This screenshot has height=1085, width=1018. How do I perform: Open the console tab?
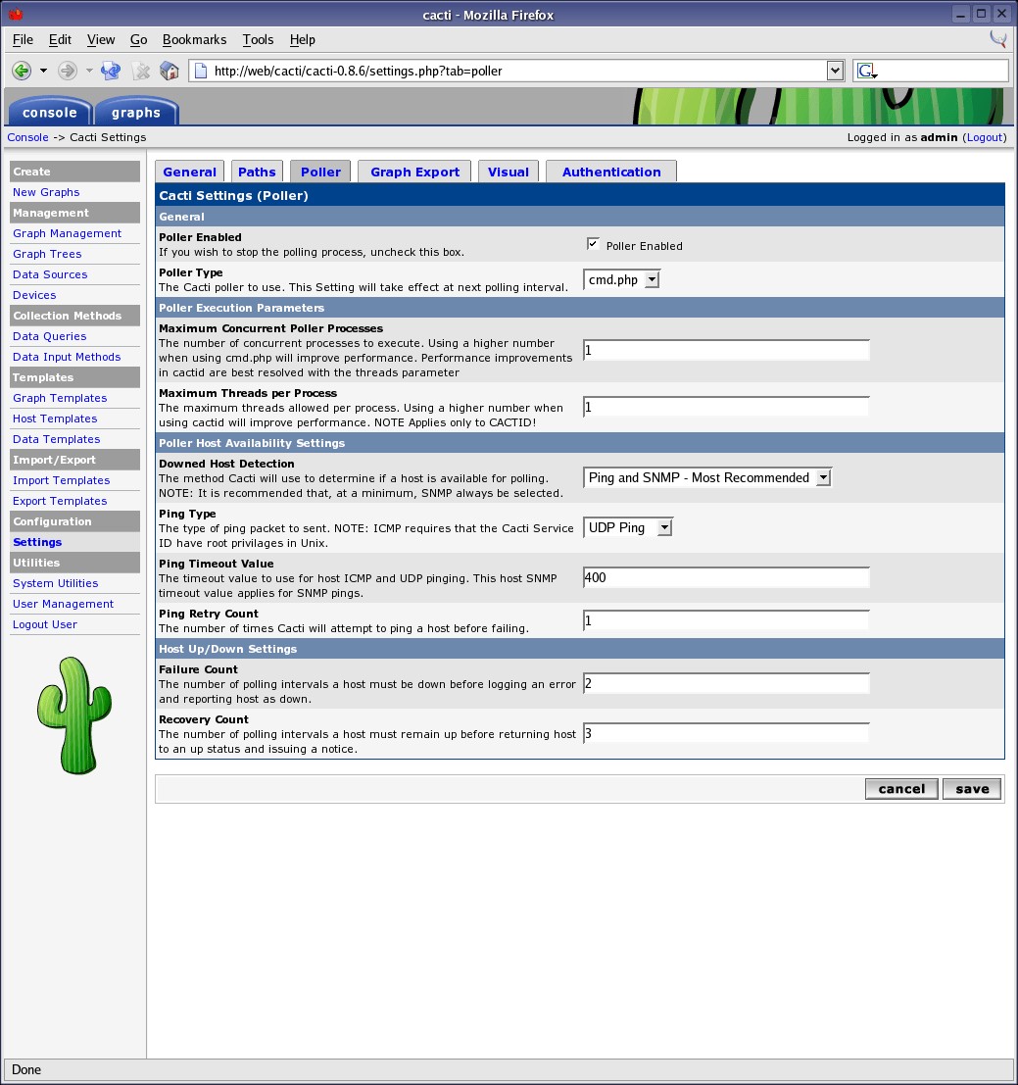(x=50, y=112)
